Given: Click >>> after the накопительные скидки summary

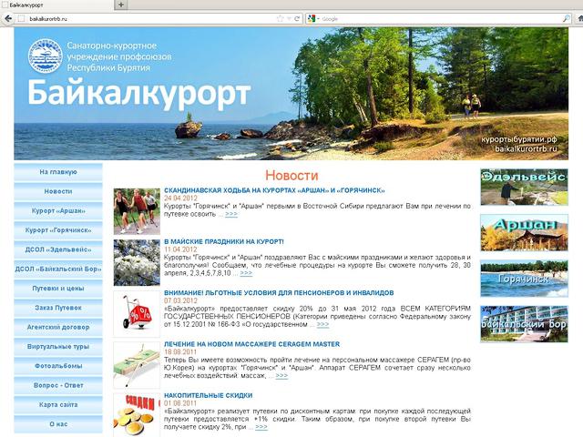Looking at the screenshot, I should coord(261,427).
